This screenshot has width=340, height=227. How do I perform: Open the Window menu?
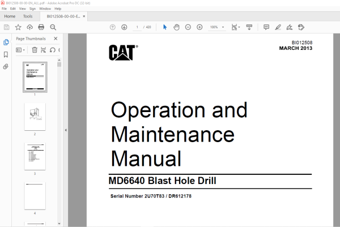(45, 8)
